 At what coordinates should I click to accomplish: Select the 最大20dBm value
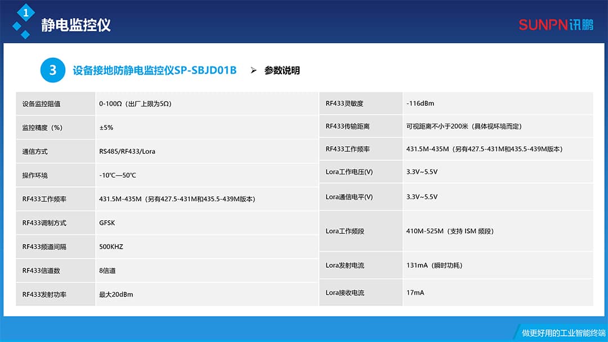pyautogui.click(x=116, y=294)
